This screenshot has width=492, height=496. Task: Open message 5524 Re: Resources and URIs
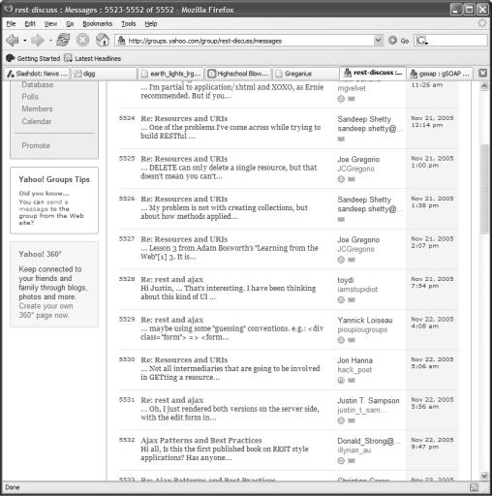tap(184, 118)
